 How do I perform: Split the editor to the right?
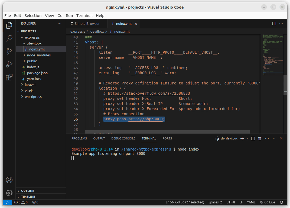274,24
